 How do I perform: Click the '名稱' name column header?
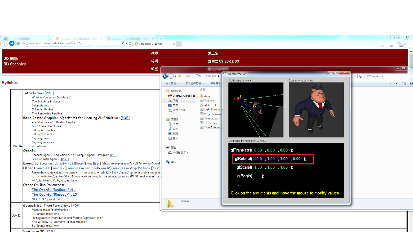pyautogui.click(x=203, y=89)
